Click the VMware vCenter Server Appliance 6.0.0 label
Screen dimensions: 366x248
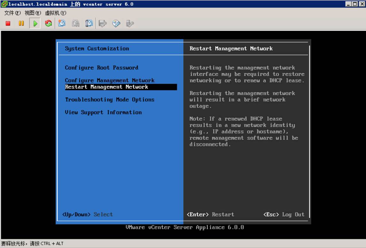185,227
